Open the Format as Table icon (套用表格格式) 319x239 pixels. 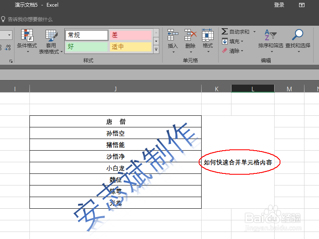51,35
